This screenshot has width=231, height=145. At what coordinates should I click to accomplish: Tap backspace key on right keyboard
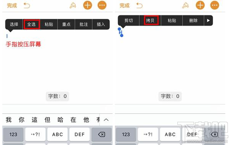214,134
